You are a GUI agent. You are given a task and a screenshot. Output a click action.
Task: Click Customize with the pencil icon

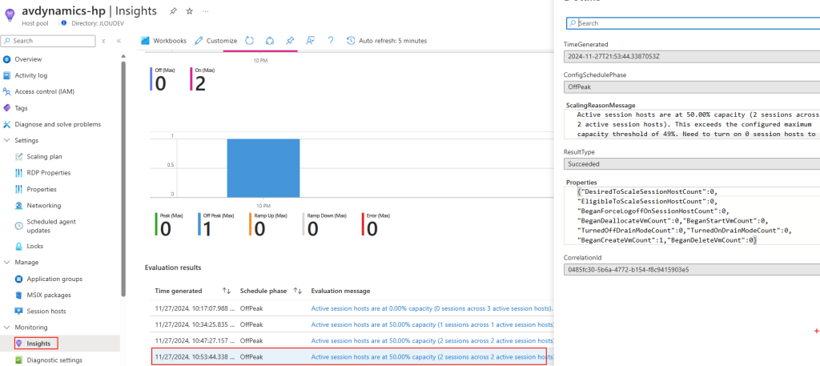click(216, 41)
